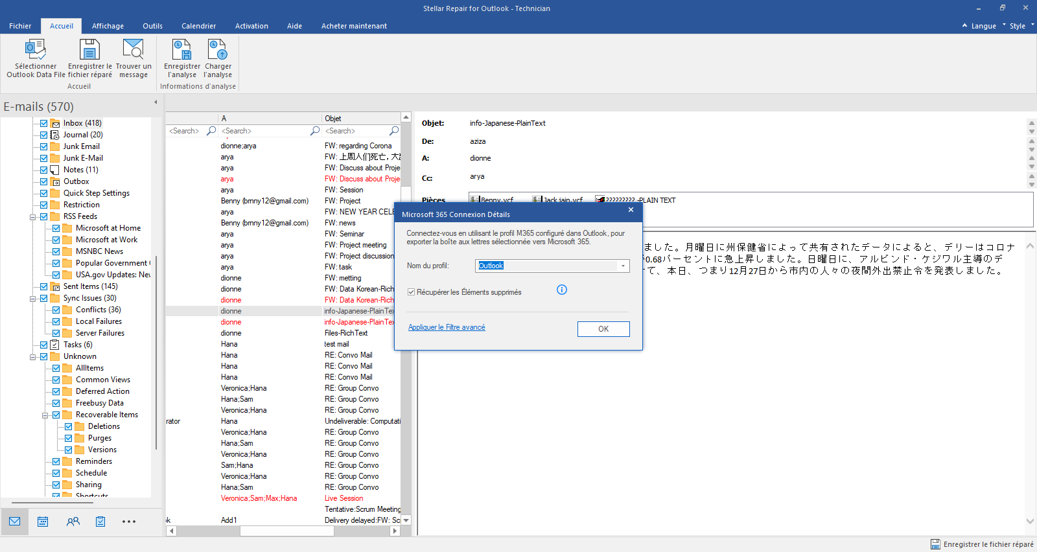Click search magnifier in the Objet column
The width and height of the screenshot is (1037, 552).
coord(394,131)
